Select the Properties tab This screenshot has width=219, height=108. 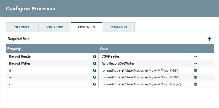[87, 27]
